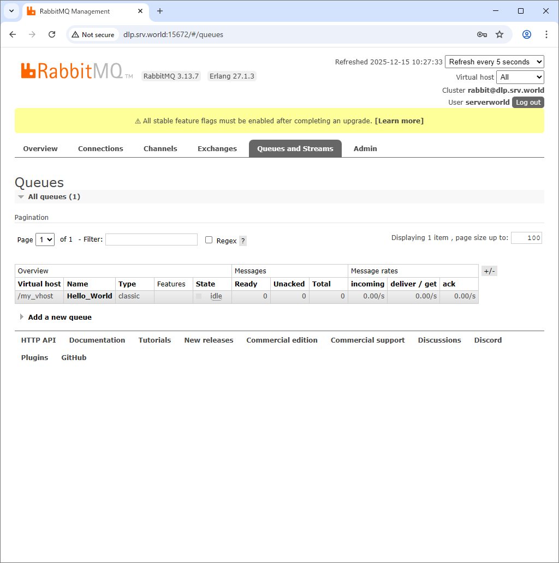Open the Chrome profile icon
Viewport: 559px width, 563px height.
(x=527, y=34)
